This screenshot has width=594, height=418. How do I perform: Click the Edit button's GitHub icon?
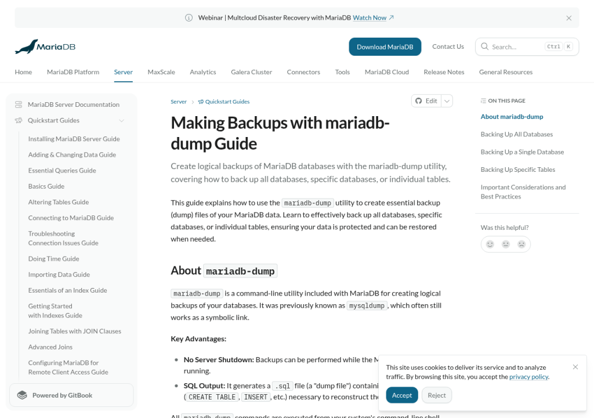pos(419,101)
